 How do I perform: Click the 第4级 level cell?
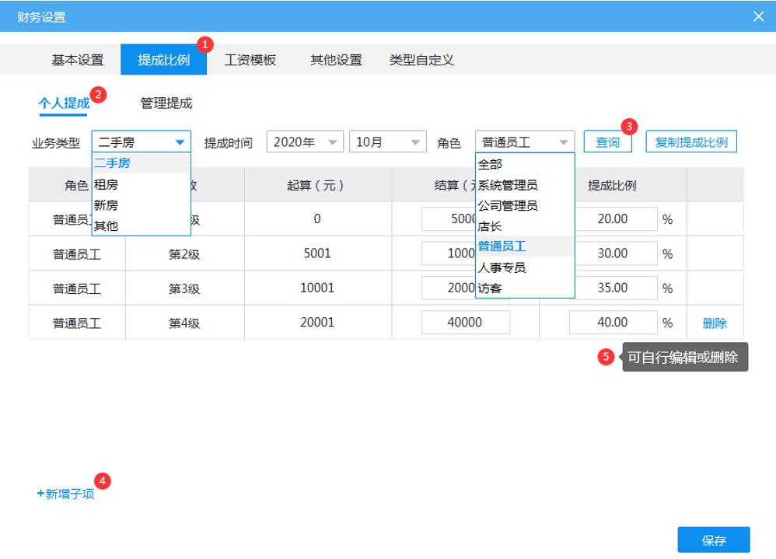(184, 323)
